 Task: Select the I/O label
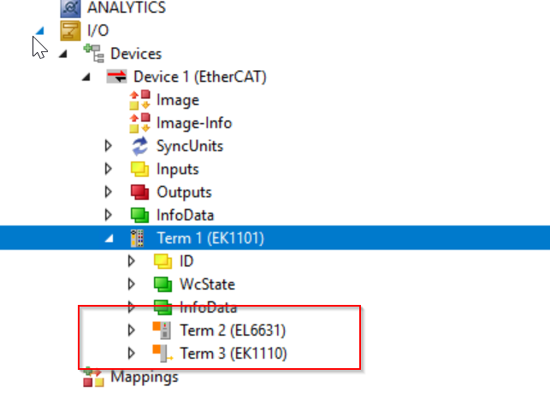click(x=98, y=31)
